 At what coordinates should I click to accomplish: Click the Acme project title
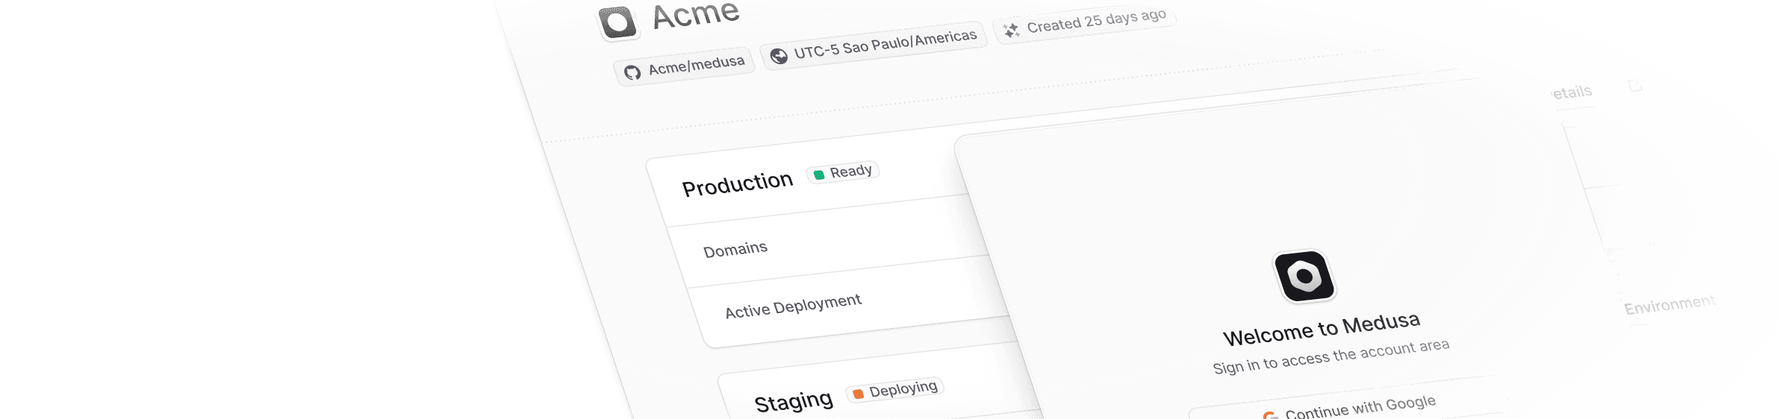tap(696, 14)
